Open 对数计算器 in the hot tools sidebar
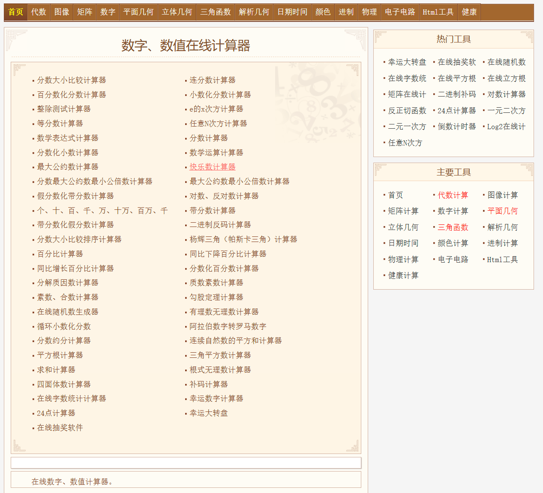 [506, 94]
